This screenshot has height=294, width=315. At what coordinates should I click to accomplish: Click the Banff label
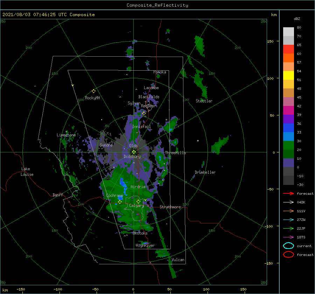click(x=58, y=195)
